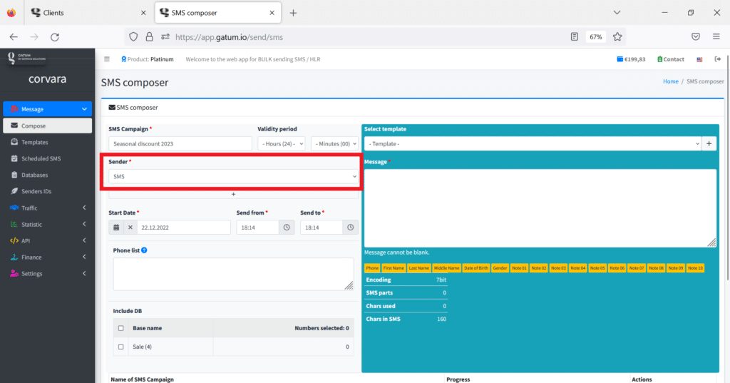Click the plus icon beside Template dropdown
Image resolution: width=730 pixels, height=383 pixels.
click(x=709, y=143)
